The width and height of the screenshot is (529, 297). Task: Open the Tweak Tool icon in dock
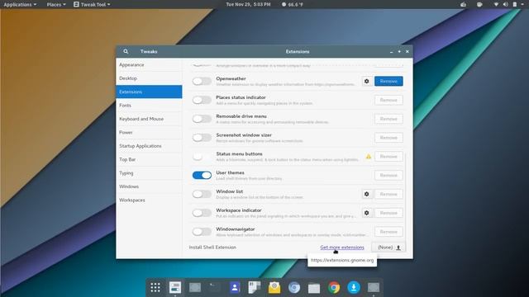[175, 287]
